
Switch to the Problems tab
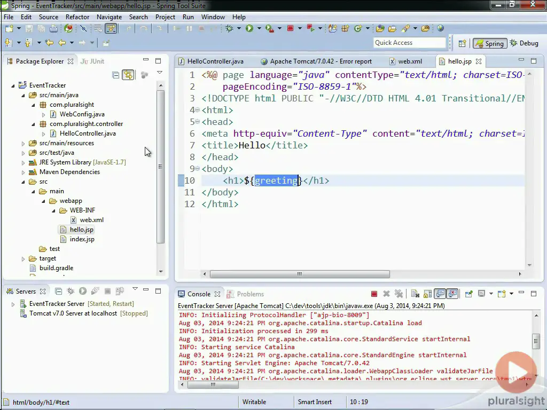(x=245, y=294)
